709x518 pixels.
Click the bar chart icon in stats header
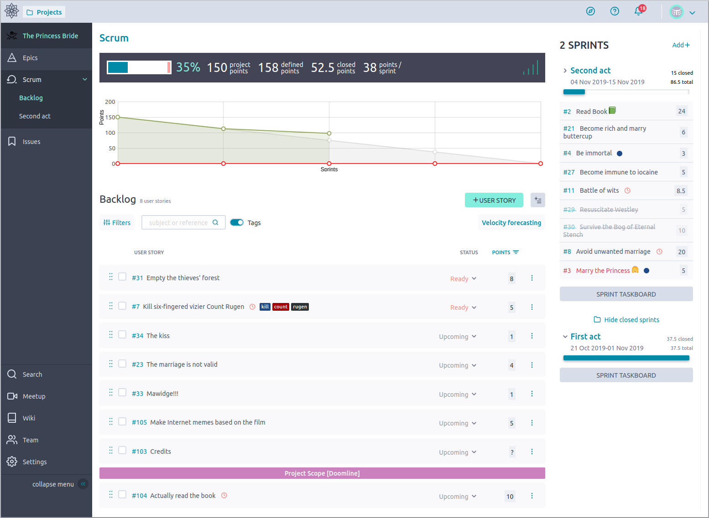click(530, 67)
